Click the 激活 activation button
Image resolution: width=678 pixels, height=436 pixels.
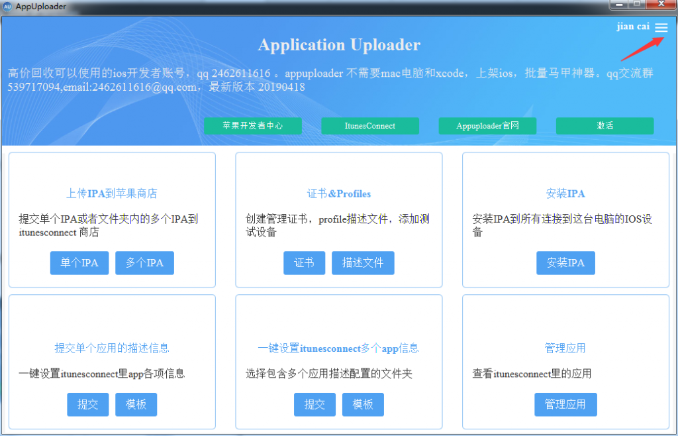[605, 126]
